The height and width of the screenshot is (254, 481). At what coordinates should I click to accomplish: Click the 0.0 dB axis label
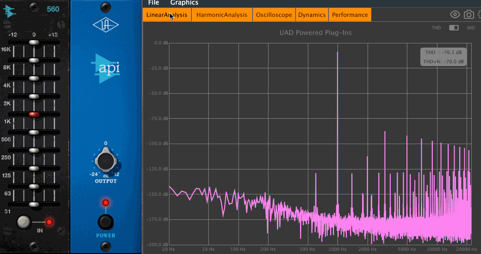(x=161, y=43)
